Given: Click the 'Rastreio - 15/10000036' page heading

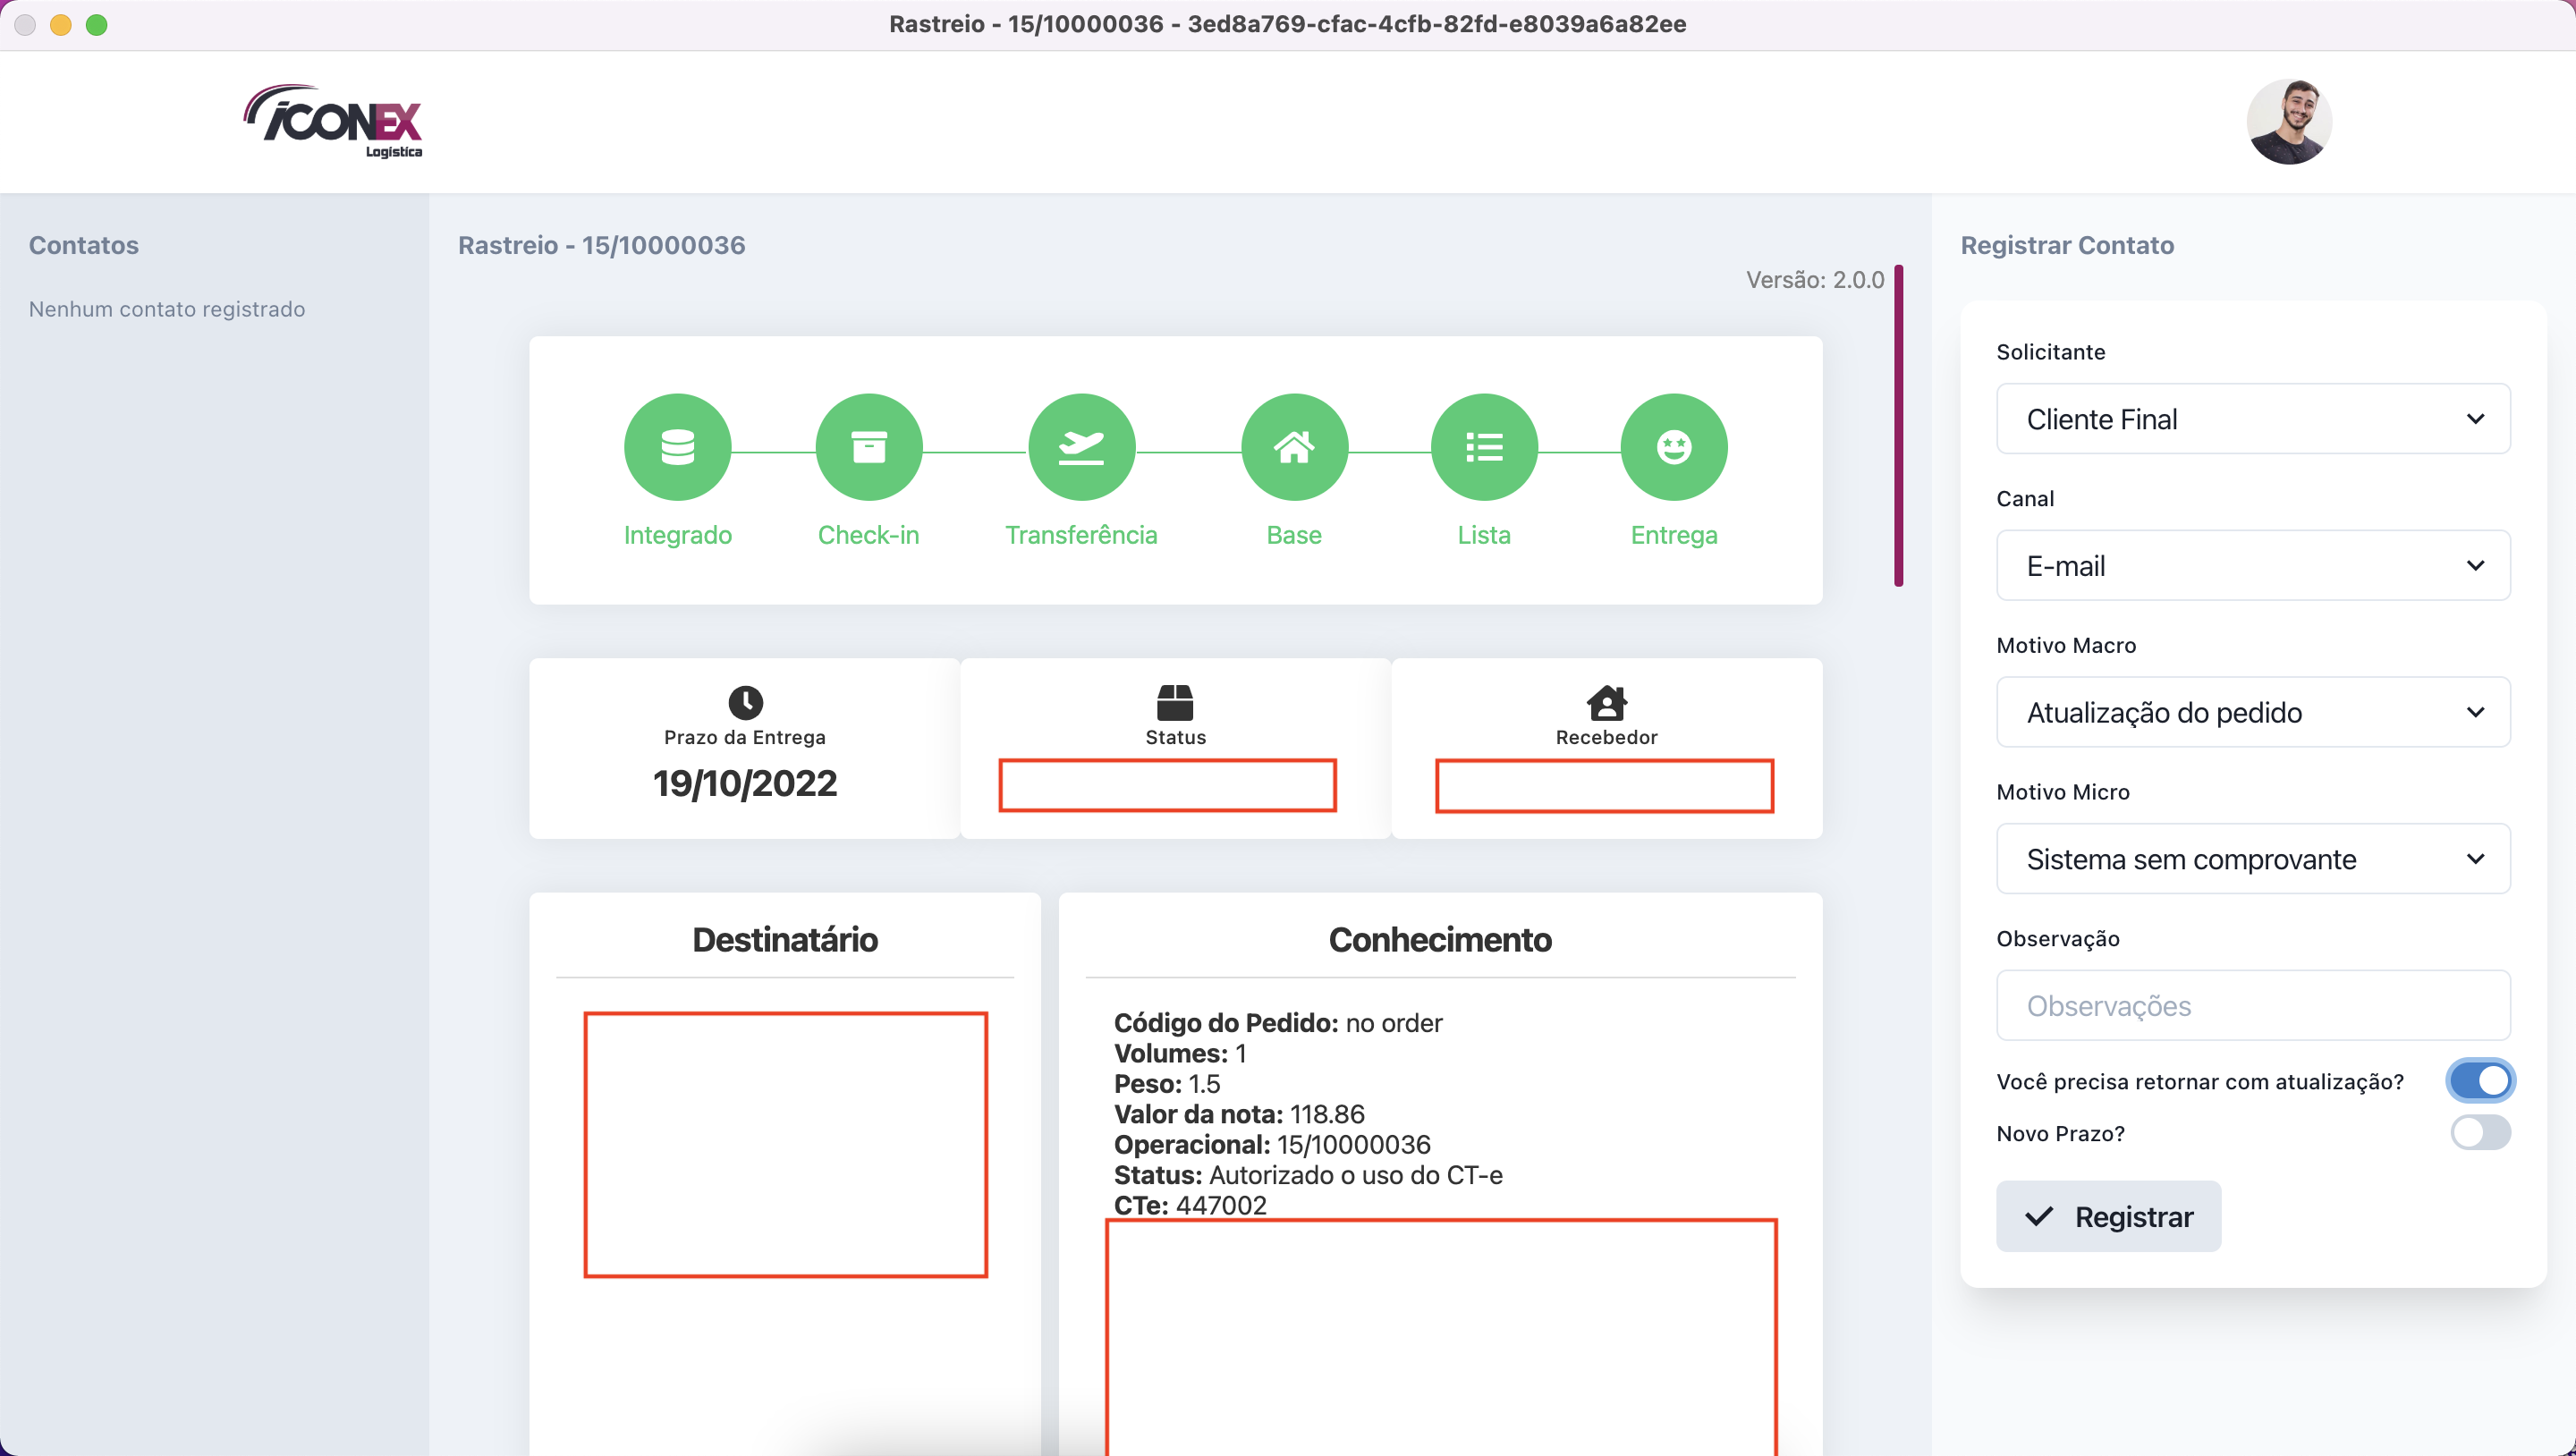Looking at the screenshot, I should coord(602,245).
